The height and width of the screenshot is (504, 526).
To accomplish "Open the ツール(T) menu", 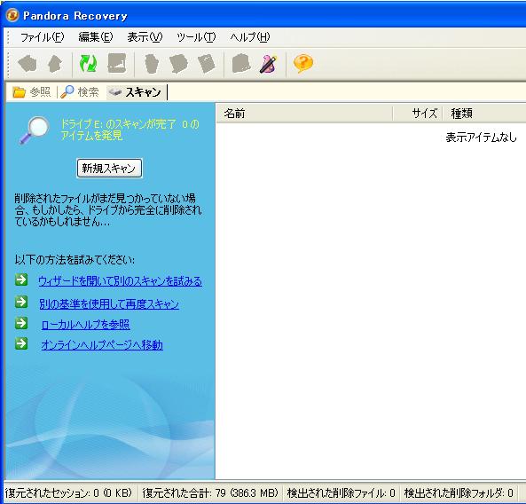I will click(x=196, y=37).
